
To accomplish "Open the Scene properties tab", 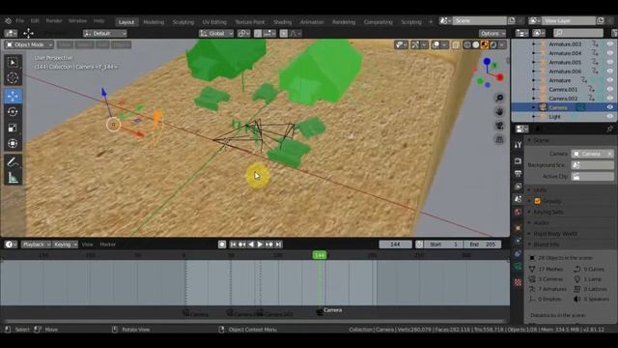I will (518, 199).
